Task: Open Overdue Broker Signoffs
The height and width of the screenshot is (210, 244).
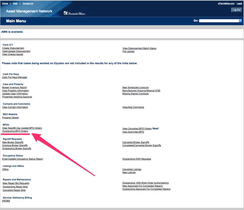Action: 15,146
